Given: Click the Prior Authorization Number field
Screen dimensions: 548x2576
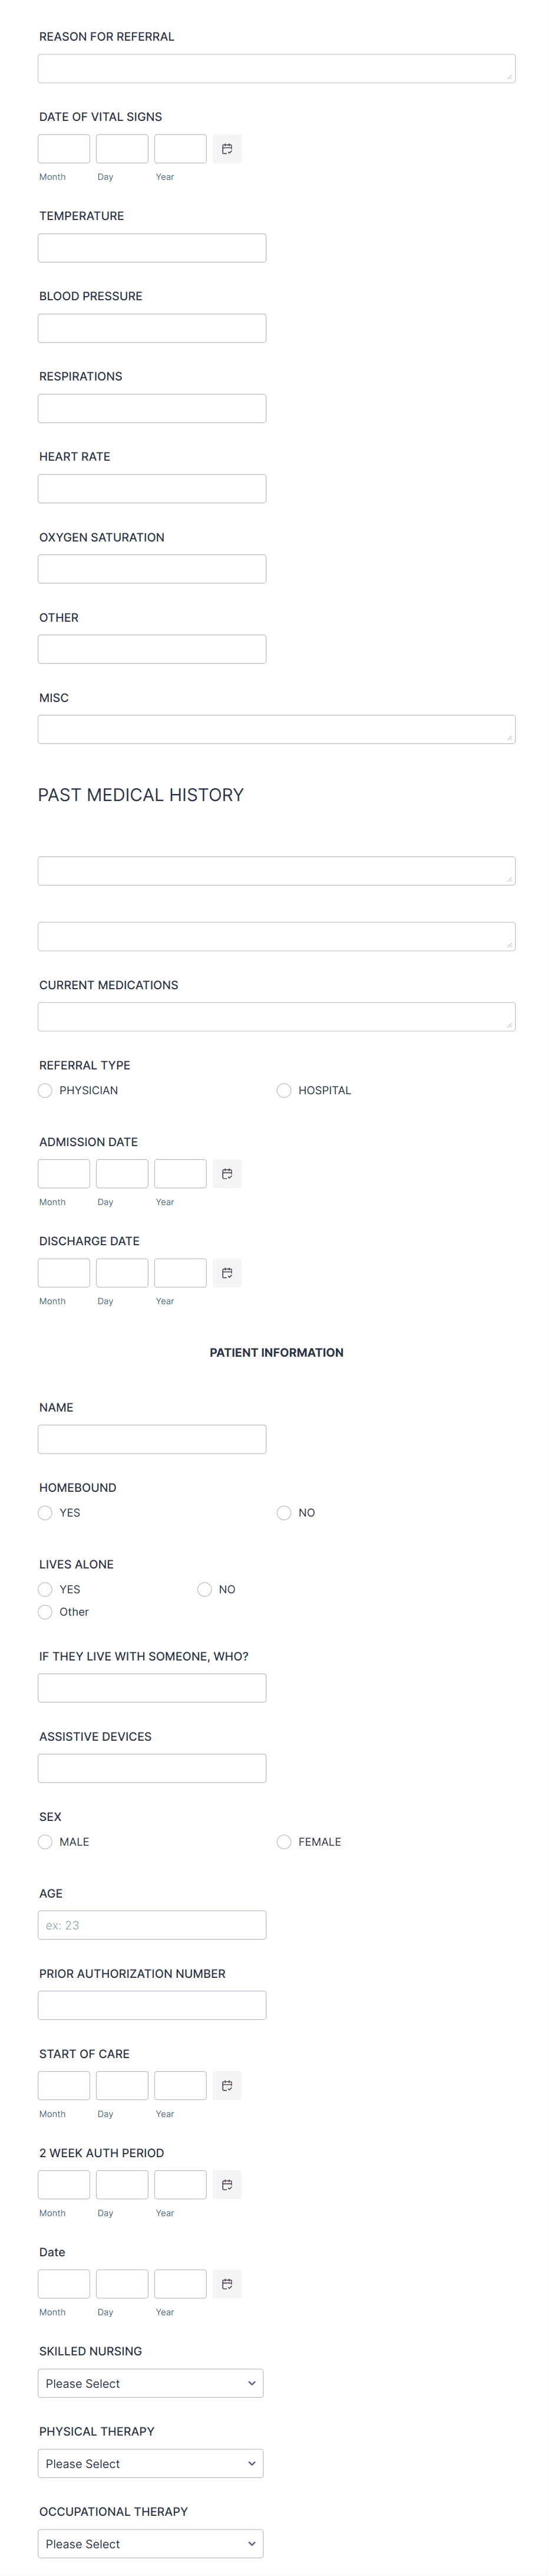Looking at the screenshot, I should tap(151, 2004).
